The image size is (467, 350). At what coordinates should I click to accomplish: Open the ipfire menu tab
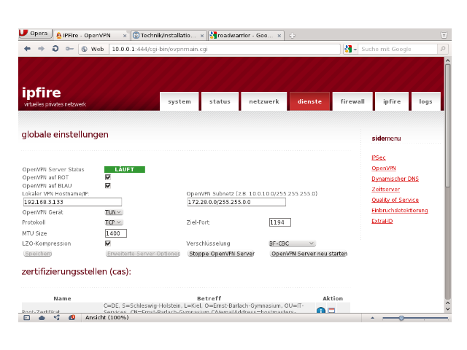pyautogui.click(x=392, y=101)
